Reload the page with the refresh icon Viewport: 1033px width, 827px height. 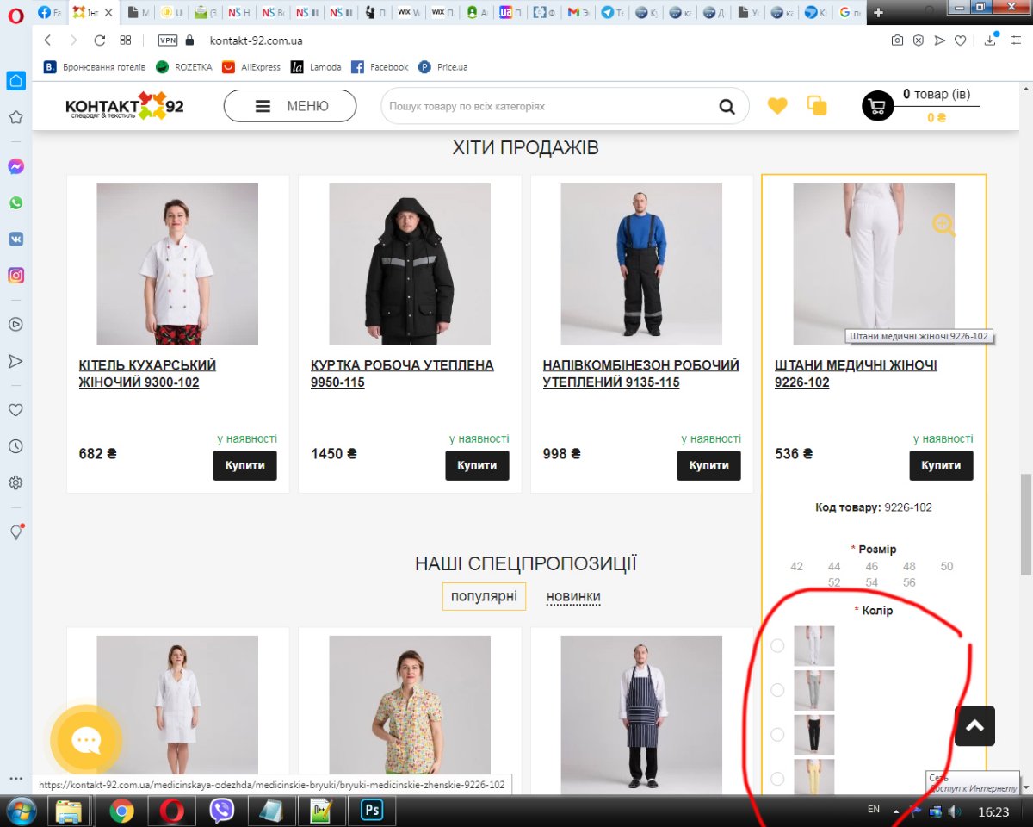pyautogui.click(x=100, y=40)
